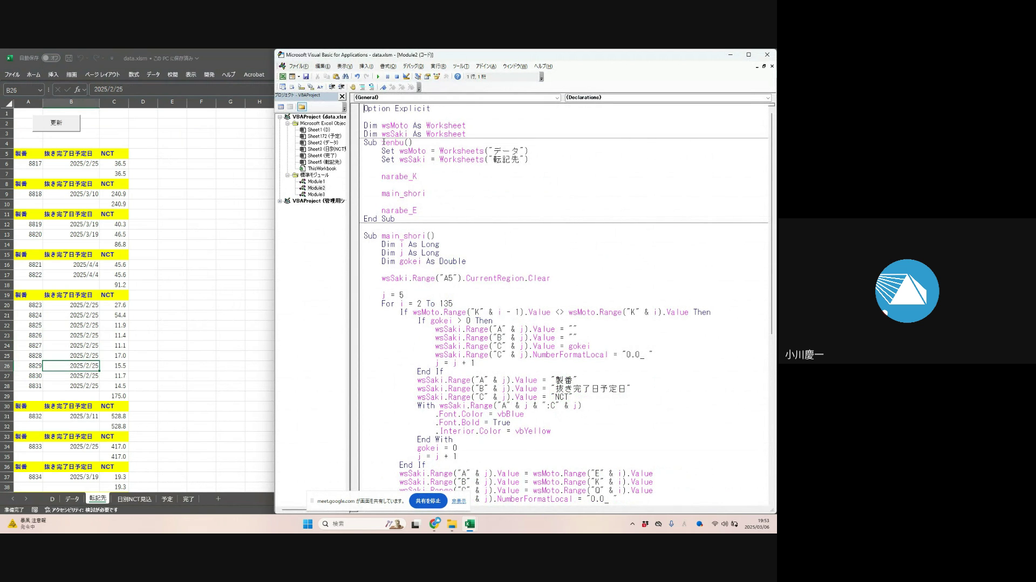This screenshot has height=582, width=1036.
Task: Click the Save icon in the VBA toolbar
Action: click(x=306, y=77)
